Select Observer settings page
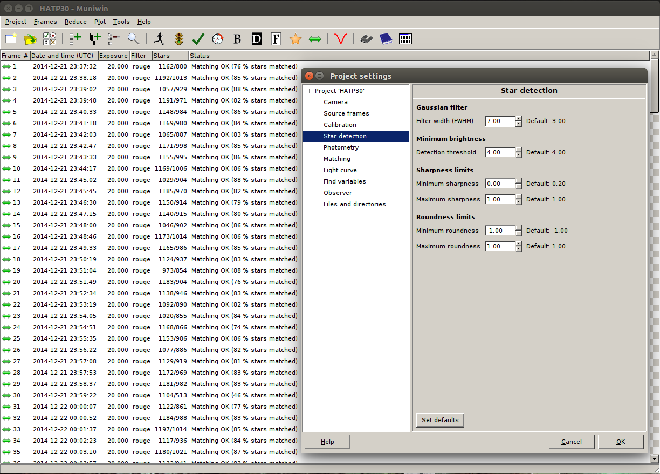The image size is (660, 474). (338, 193)
